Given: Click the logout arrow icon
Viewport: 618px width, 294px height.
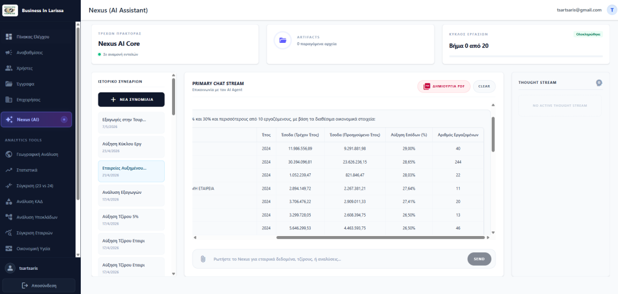Looking at the screenshot, I should click(x=25, y=286).
